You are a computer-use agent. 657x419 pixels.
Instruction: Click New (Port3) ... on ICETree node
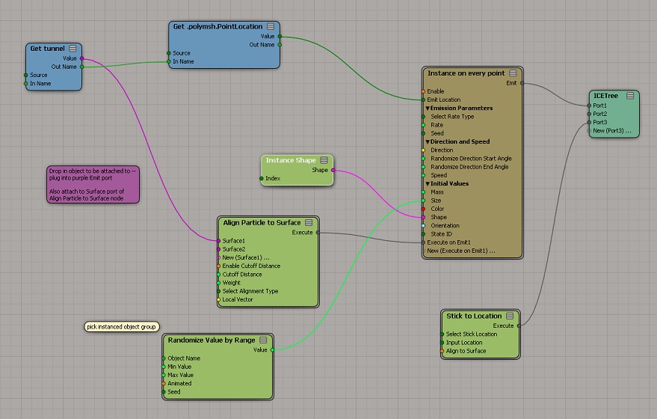tap(589, 131)
